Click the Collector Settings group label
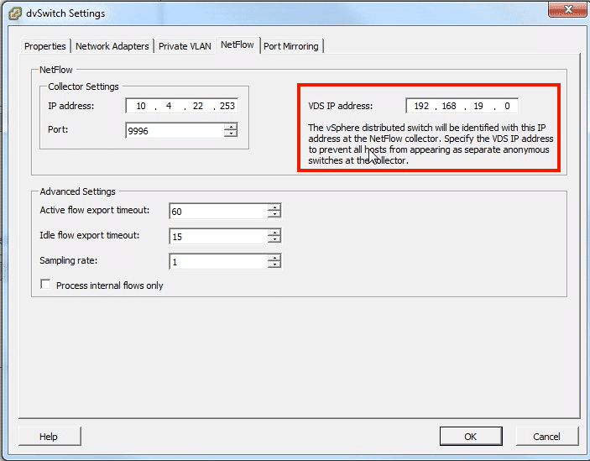 tap(84, 86)
